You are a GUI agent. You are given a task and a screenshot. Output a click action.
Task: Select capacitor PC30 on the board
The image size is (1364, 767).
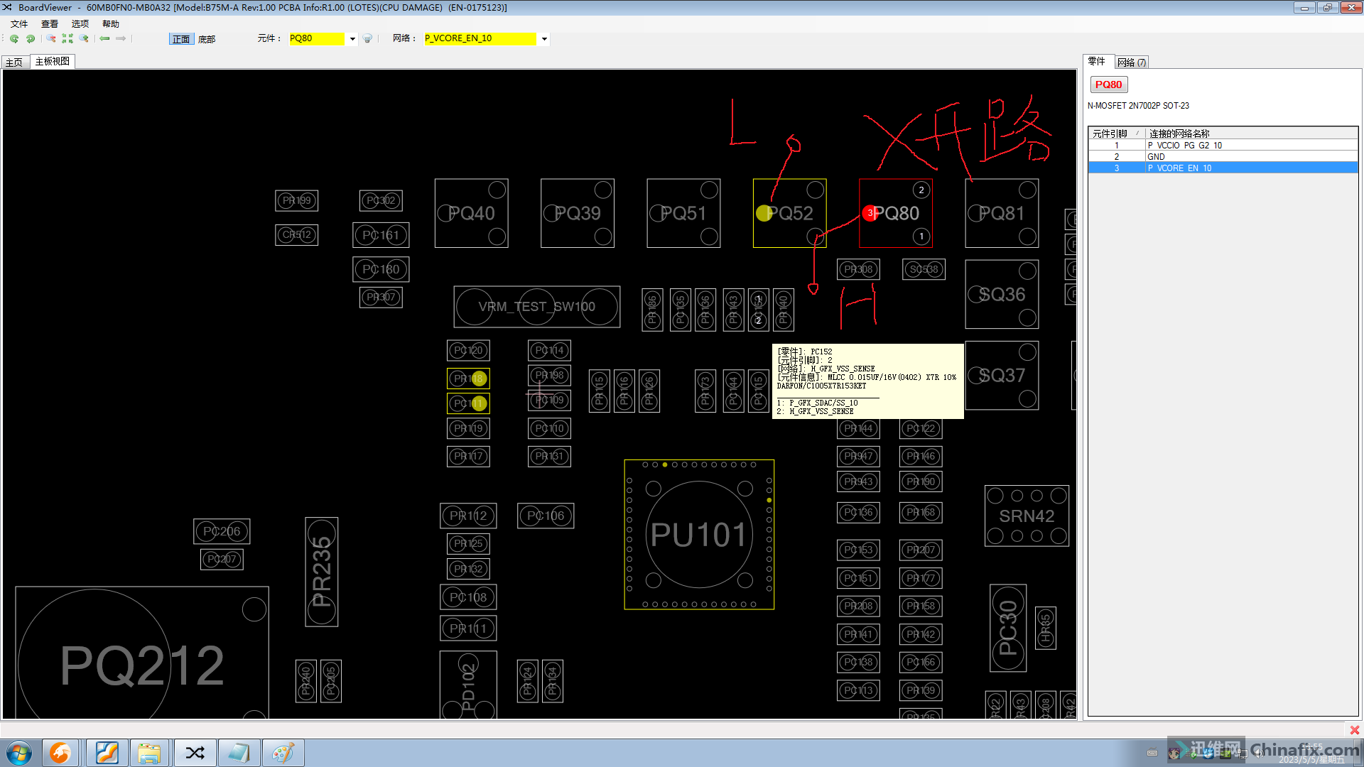(x=1008, y=628)
